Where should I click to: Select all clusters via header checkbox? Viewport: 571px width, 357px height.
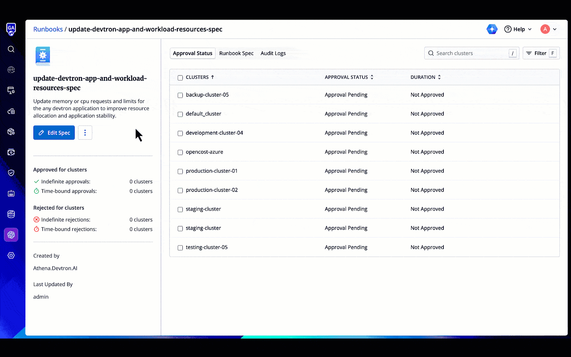click(x=180, y=78)
